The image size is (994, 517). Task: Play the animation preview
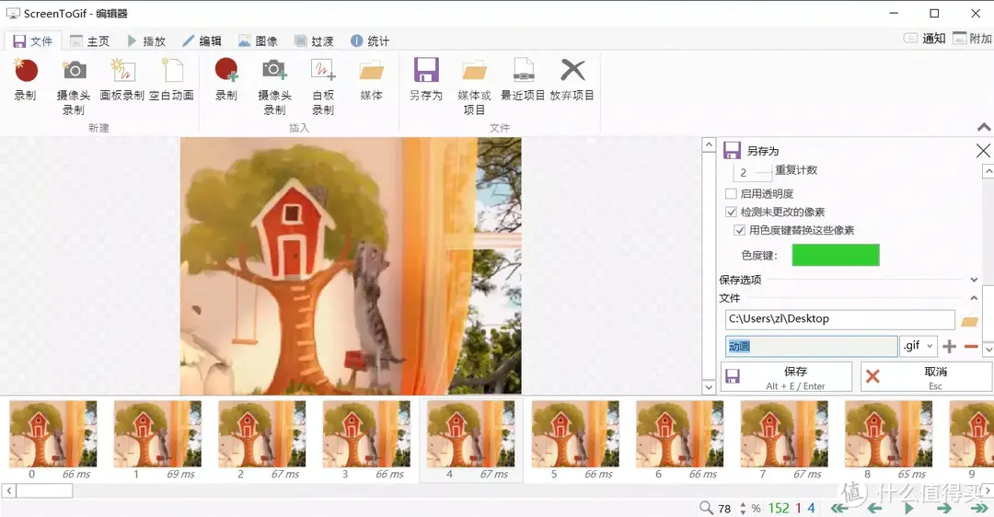coord(909,508)
